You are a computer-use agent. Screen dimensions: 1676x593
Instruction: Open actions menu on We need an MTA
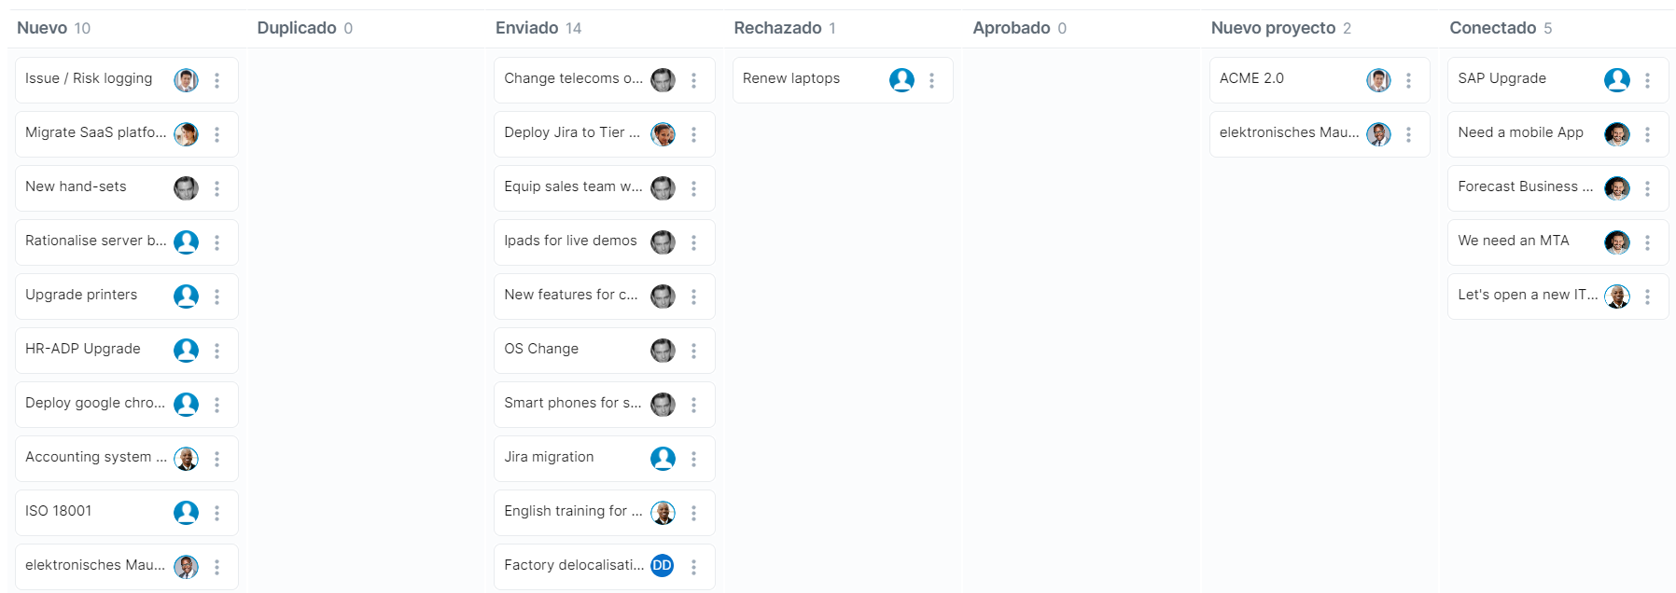1647,242
